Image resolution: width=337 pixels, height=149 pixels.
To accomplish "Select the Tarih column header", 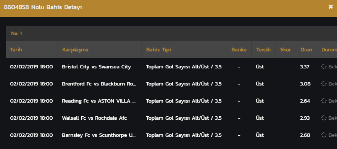I will click(16, 50).
